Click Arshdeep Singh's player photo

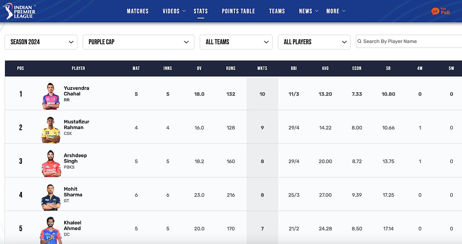click(51, 163)
